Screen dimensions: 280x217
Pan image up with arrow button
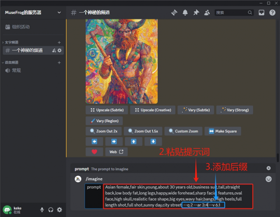pos(133,142)
